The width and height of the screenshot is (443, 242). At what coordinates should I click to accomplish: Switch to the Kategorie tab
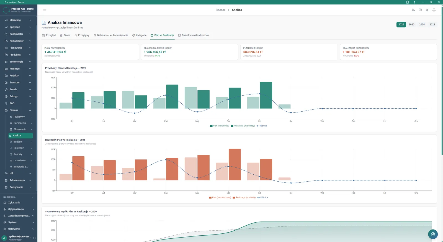(139, 35)
